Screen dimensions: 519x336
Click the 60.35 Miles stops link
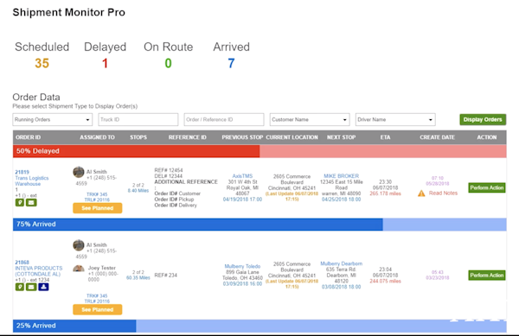pos(138,278)
